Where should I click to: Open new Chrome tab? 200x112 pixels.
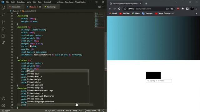point(146,4)
